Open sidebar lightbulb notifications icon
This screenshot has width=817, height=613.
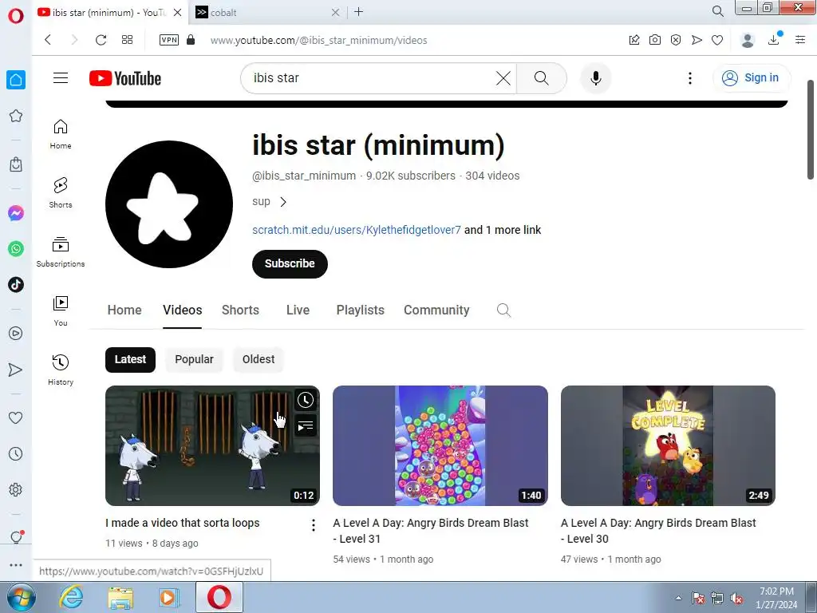[16, 537]
